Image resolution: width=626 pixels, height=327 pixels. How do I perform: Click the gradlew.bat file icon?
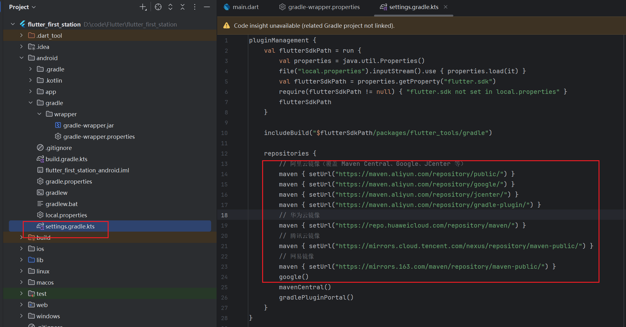pos(40,204)
